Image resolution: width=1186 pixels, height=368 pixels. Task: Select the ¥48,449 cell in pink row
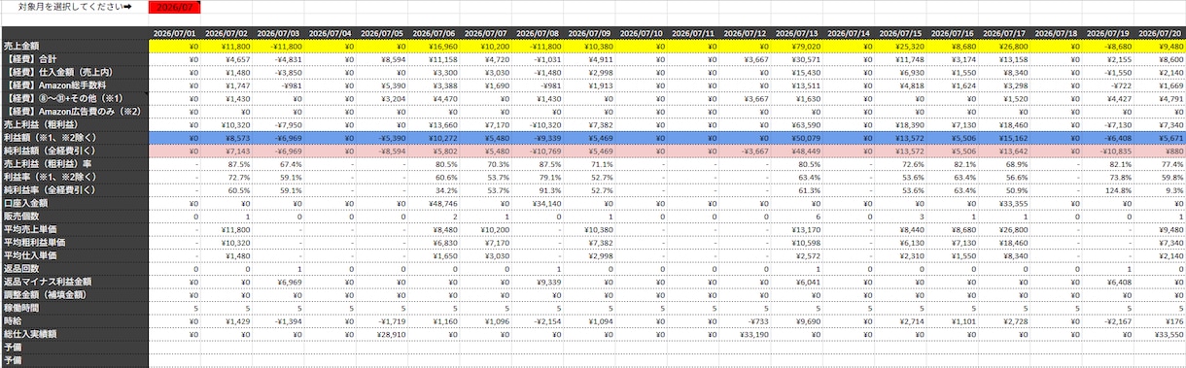click(x=798, y=151)
